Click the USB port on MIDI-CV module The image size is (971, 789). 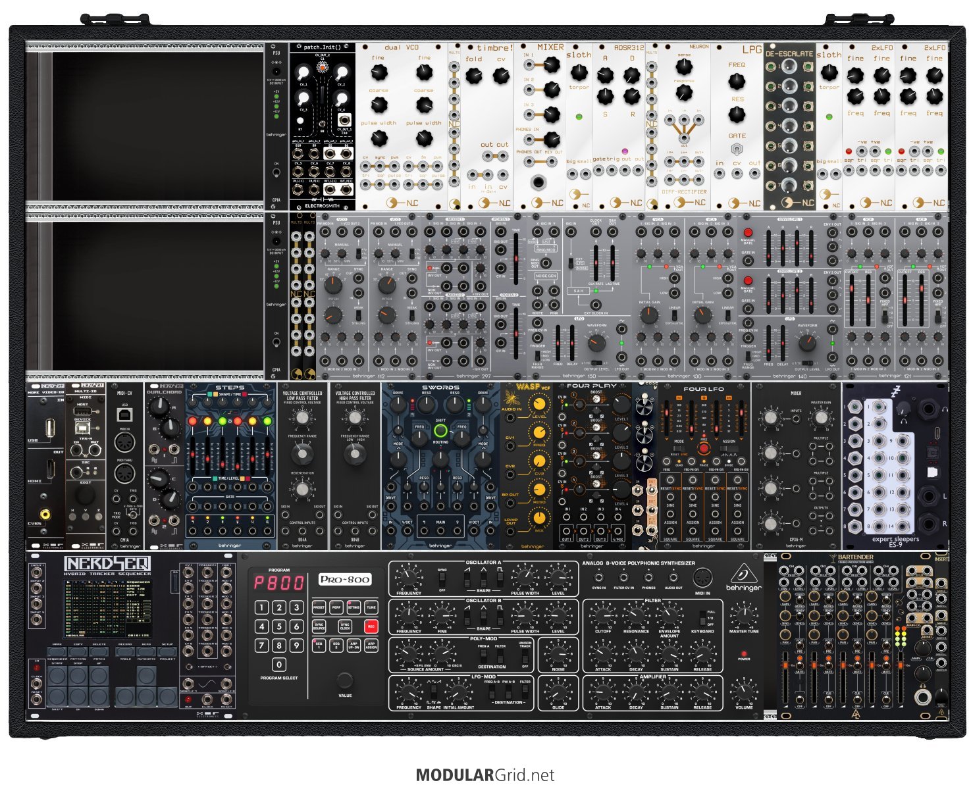coord(124,413)
